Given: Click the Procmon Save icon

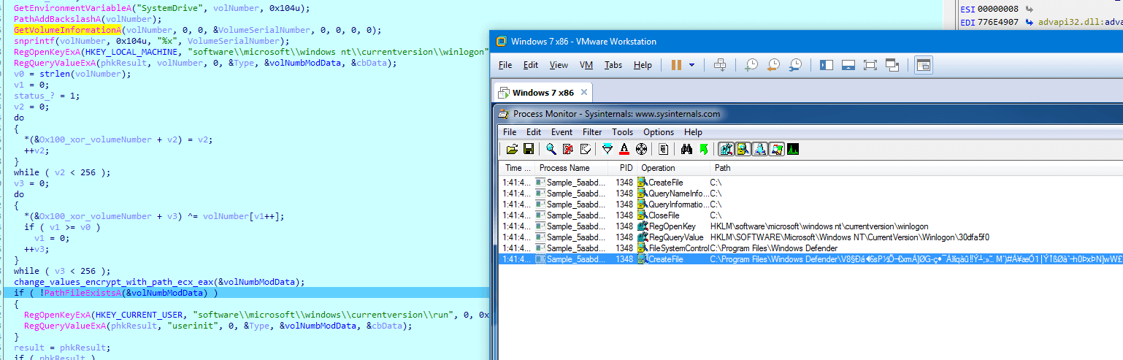Looking at the screenshot, I should pyautogui.click(x=529, y=149).
